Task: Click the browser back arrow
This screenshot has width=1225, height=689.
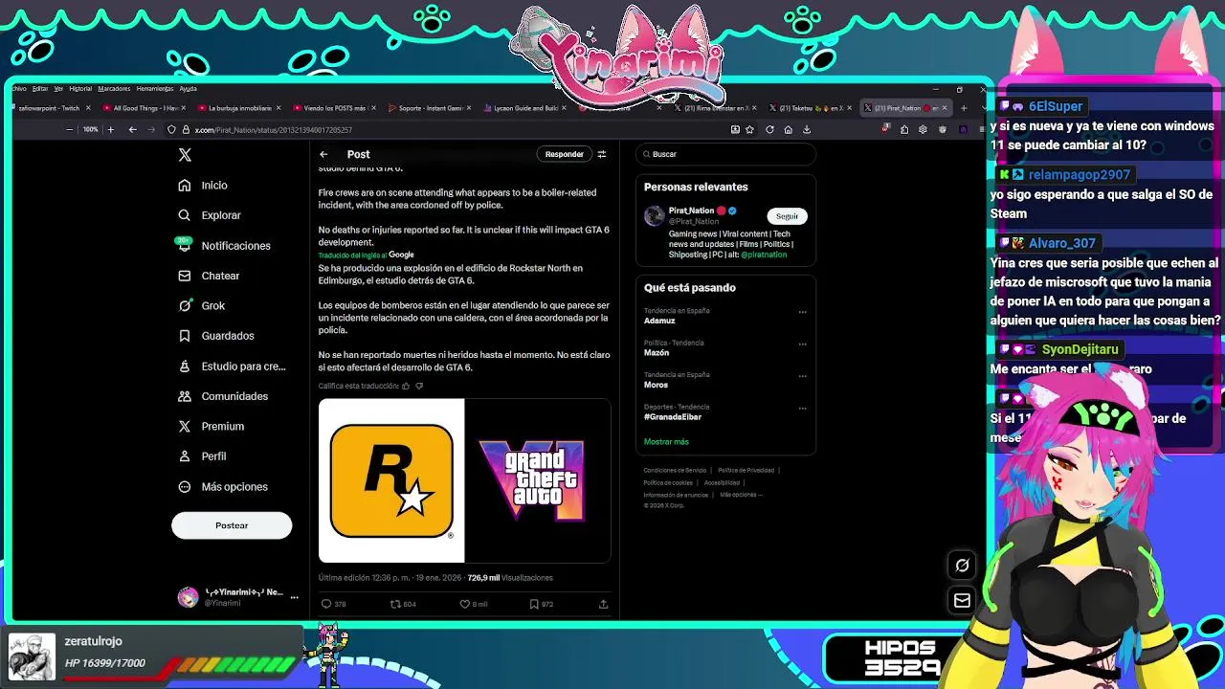Action: 133,130
